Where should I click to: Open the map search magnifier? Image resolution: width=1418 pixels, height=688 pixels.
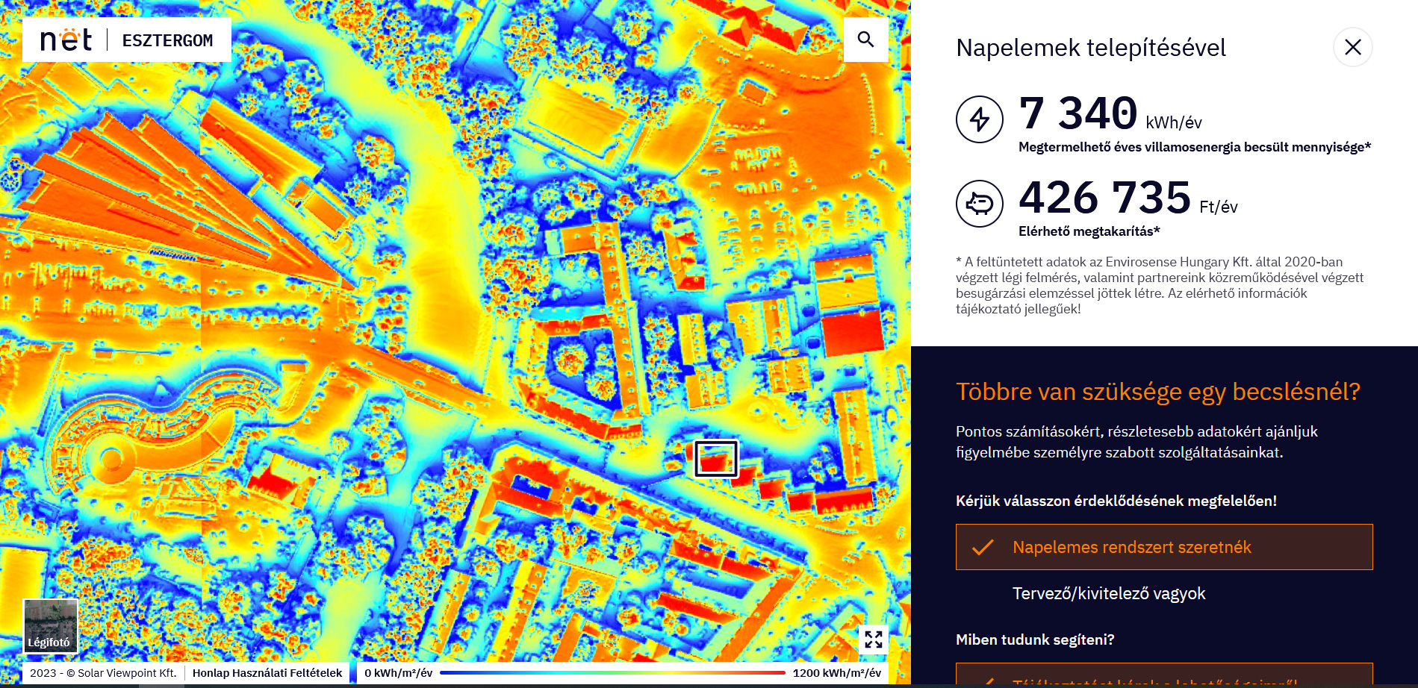point(865,40)
